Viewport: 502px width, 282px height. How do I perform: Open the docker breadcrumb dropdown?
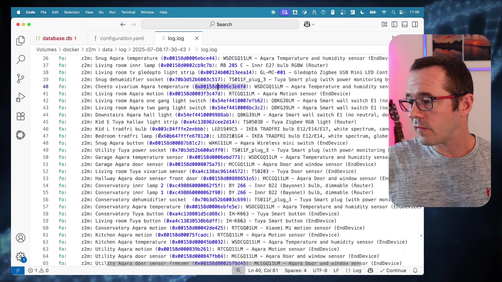[x=71, y=49]
